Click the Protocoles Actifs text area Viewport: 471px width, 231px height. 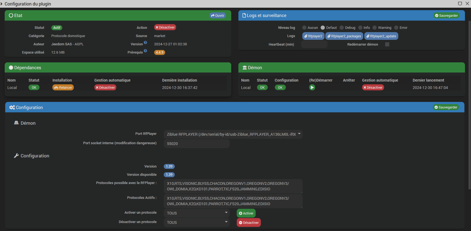coord(233,201)
